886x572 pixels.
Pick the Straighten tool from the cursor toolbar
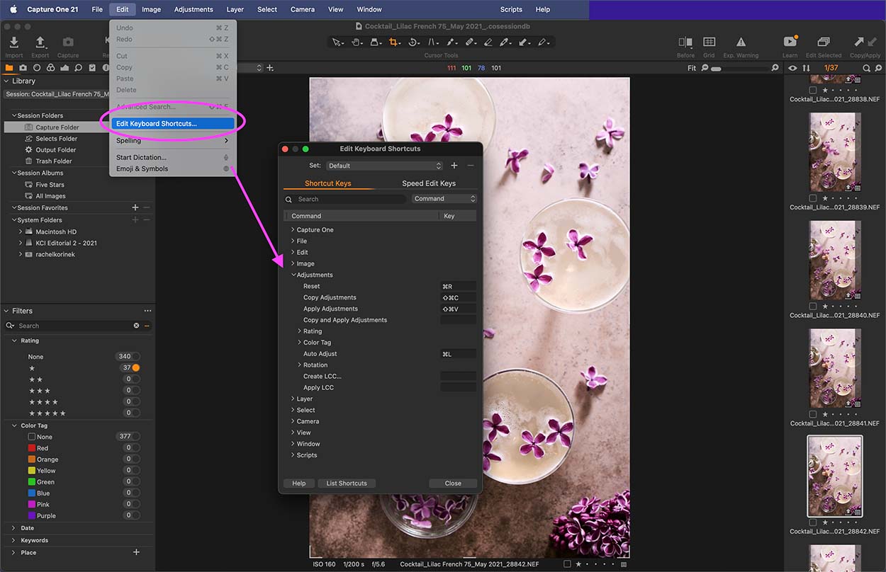click(x=433, y=42)
